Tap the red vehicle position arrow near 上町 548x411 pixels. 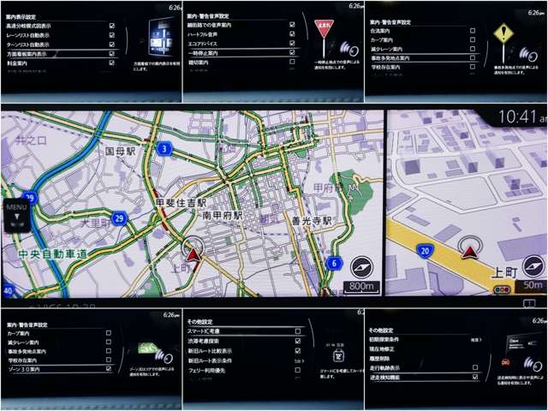coord(192,253)
